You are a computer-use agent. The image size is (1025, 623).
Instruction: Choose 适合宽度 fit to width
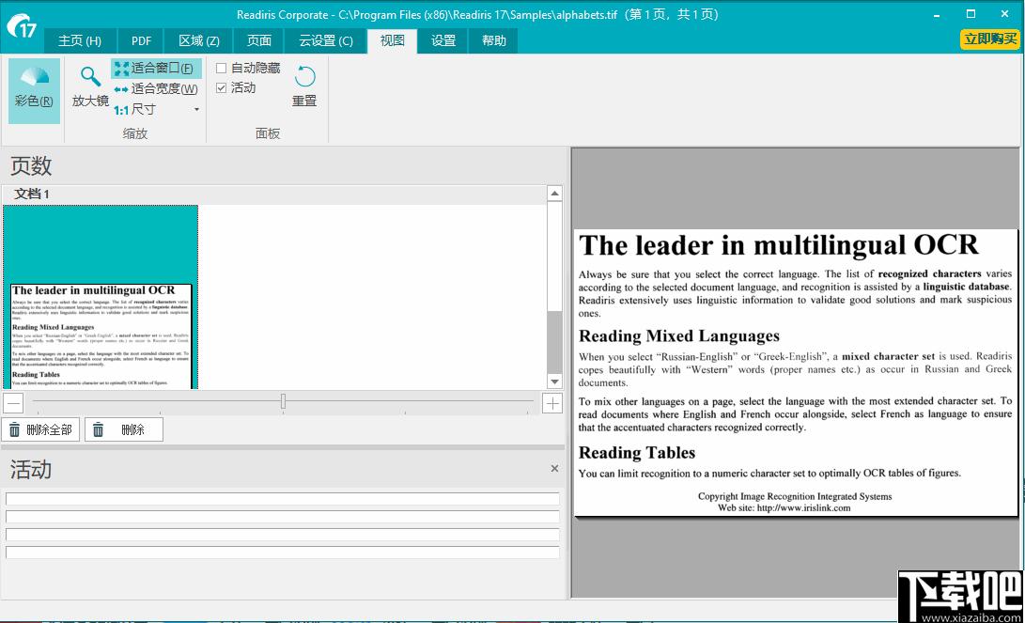coord(156,89)
